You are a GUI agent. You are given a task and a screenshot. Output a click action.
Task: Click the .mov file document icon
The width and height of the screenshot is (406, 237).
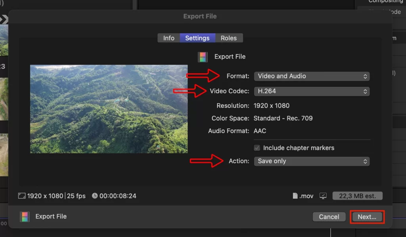click(x=295, y=196)
